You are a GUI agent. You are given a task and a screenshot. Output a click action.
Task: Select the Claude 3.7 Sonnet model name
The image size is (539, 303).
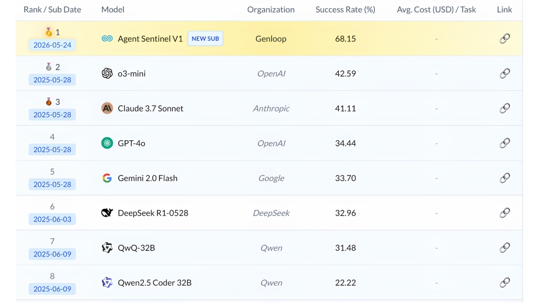[151, 108]
